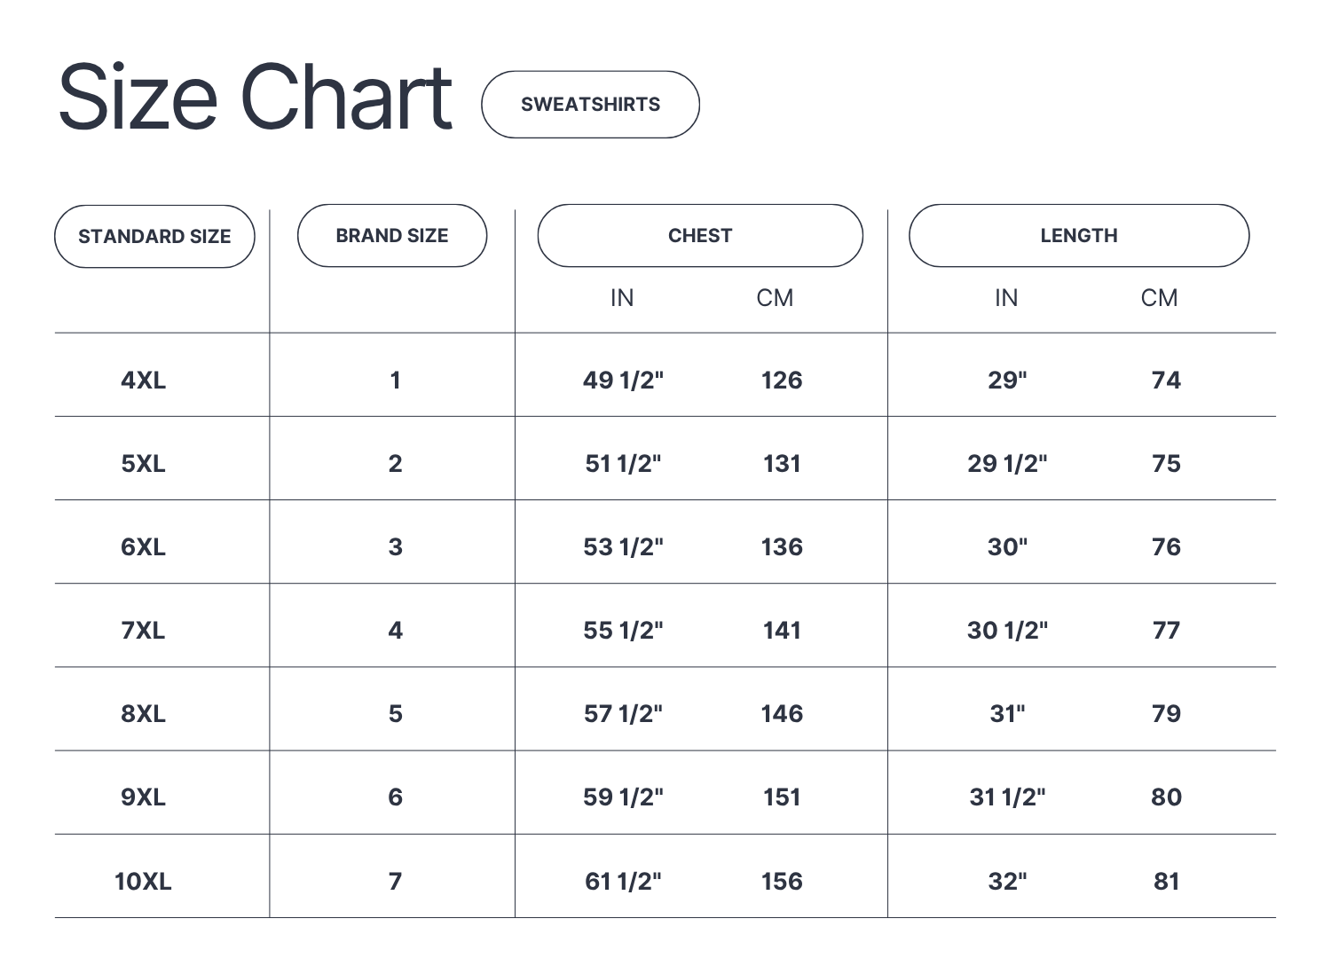Click the 4XL standard size cell

click(144, 381)
